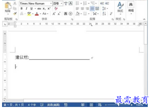Toggle Show/Hide paragraph marks

point(111,14)
